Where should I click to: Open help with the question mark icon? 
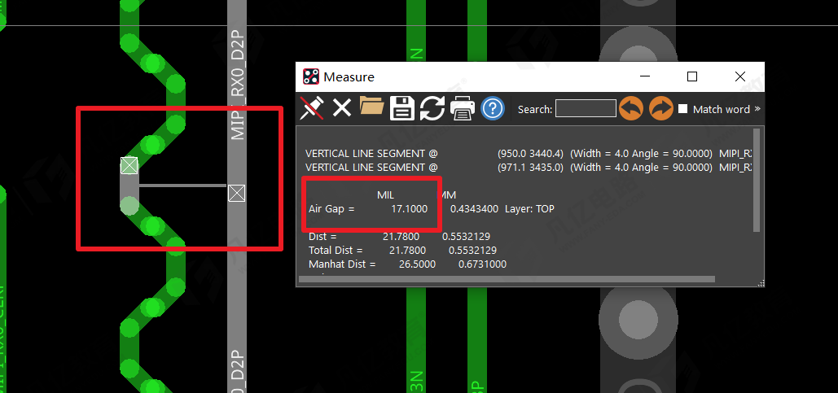click(493, 108)
